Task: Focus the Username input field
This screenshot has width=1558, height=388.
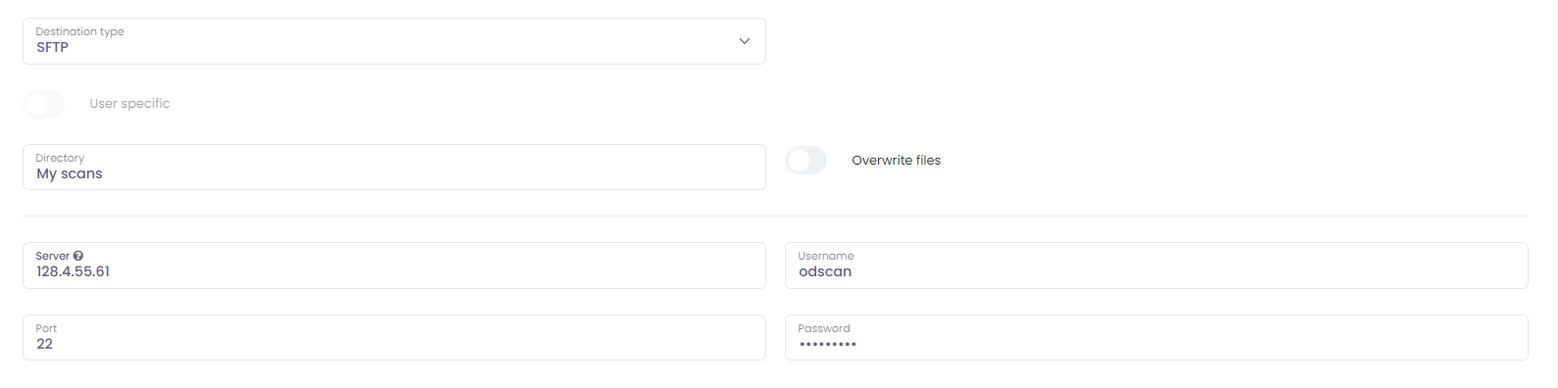Action: [1156, 266]
